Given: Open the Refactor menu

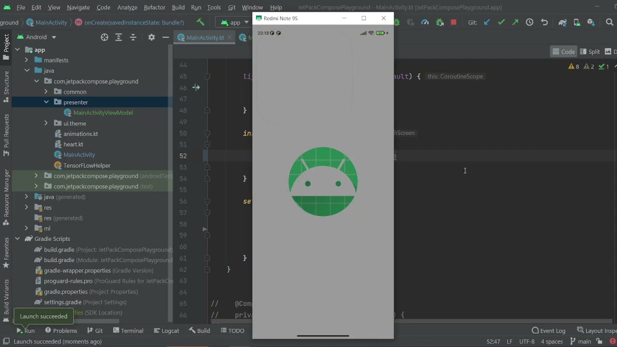Looking at the screenshot, I should click(154, 7).
